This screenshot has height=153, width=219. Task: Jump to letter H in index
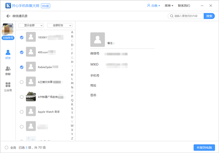click(x=72, y=62)
